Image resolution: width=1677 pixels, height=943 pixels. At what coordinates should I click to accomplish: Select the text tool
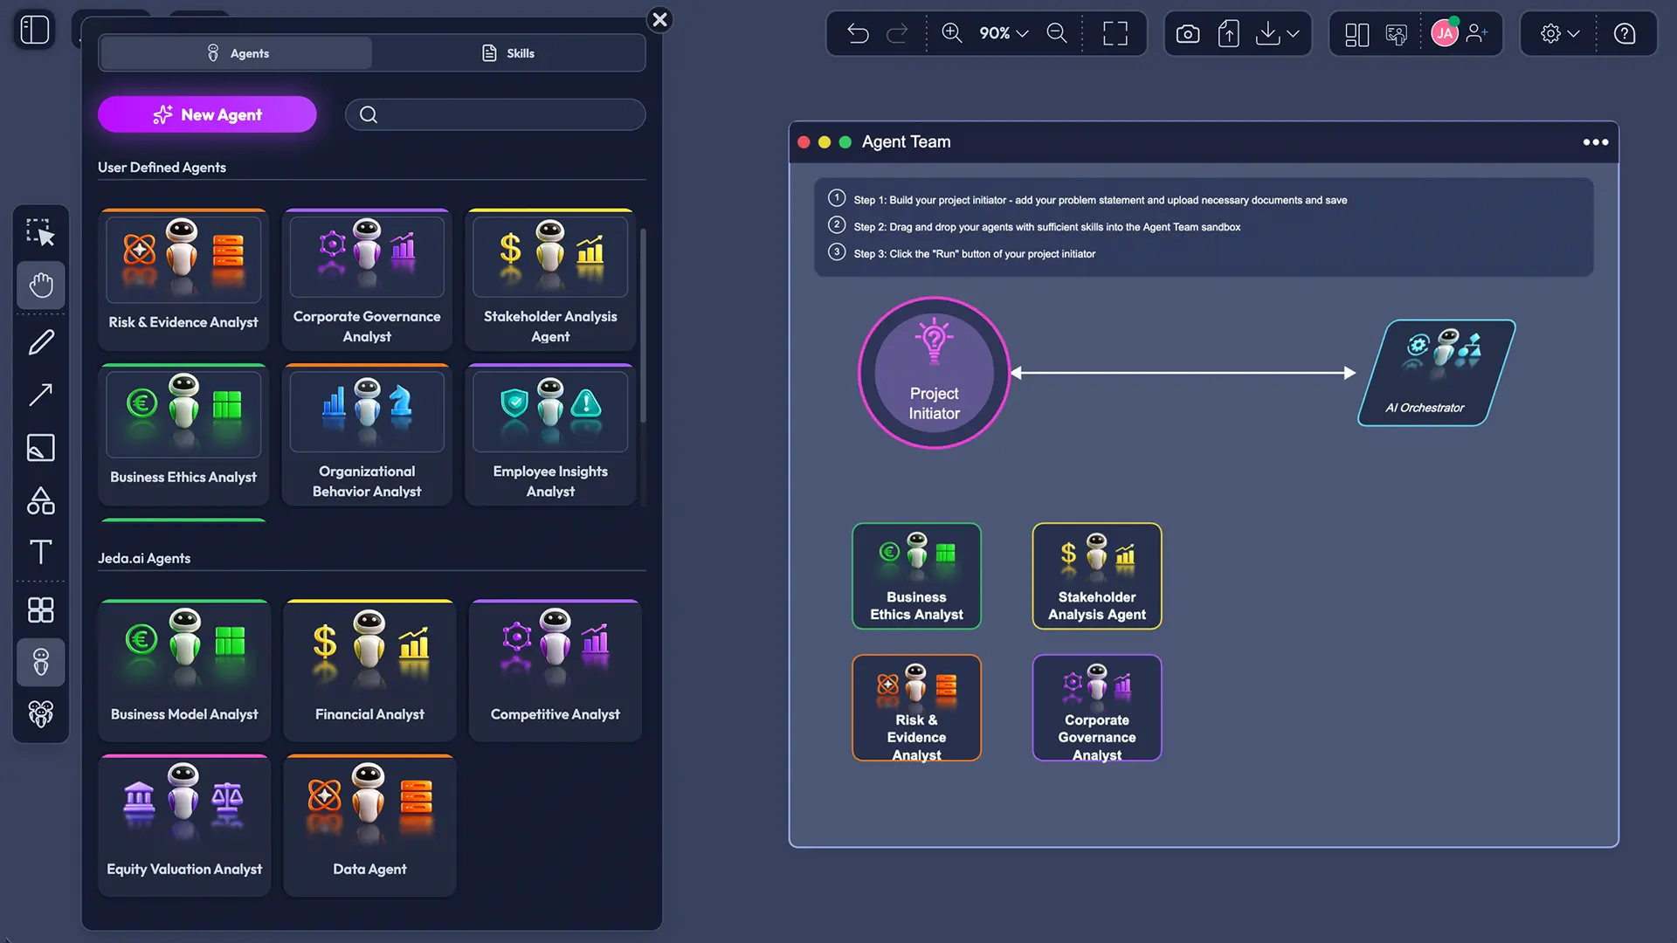pyautogui.click(x=40, y=552)
